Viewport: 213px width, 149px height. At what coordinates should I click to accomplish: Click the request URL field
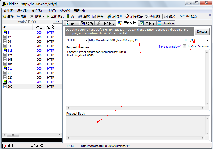[x=135, y=40]
